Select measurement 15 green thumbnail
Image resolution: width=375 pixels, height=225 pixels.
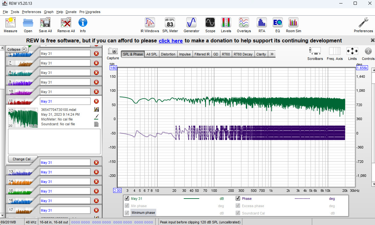[21, 191]
